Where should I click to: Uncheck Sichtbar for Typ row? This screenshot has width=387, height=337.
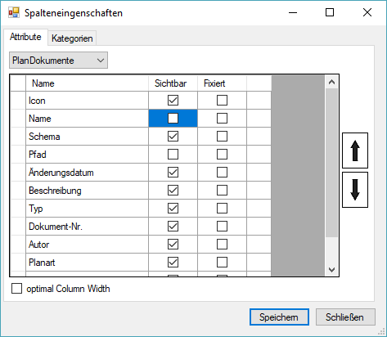[173, 209]
